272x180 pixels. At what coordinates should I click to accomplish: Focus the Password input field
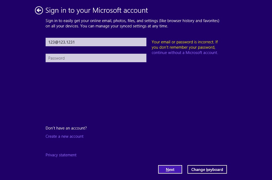[96, 58]
